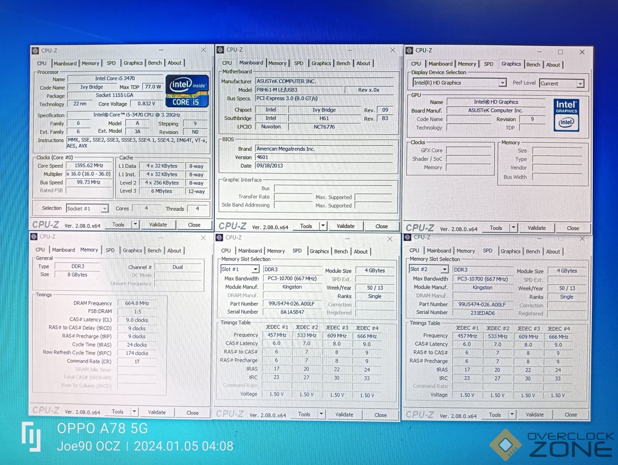The width and height of the screenshot is (618, 465).
Task: Expand the Intel(R) HD Graphics display device dropdown
Action: (502, 83)
